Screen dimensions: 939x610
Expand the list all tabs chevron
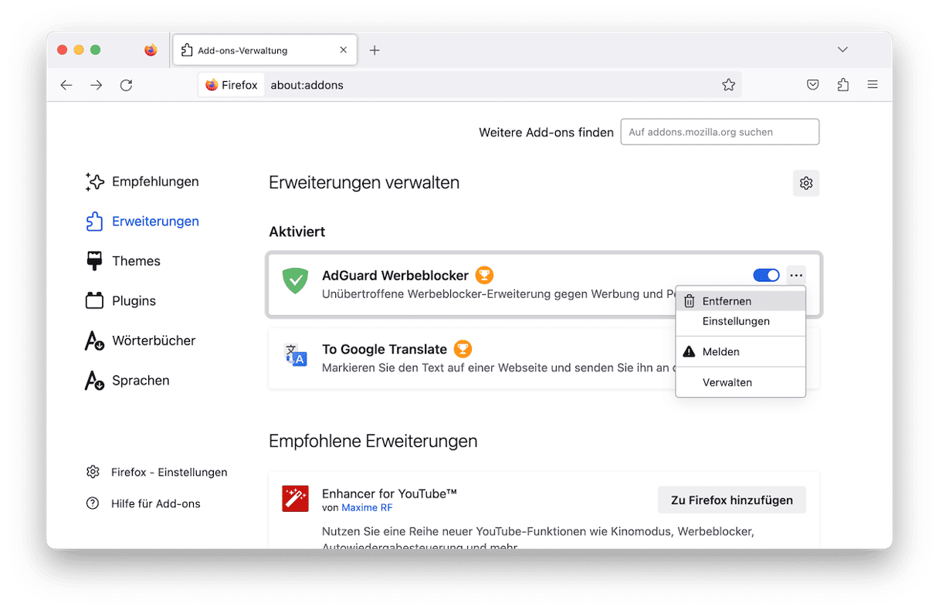tap(842, 50)
